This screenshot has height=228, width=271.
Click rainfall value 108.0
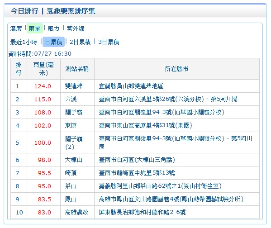point(43,112)
